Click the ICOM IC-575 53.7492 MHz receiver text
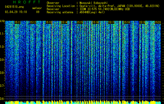 (x=105, y=9)
